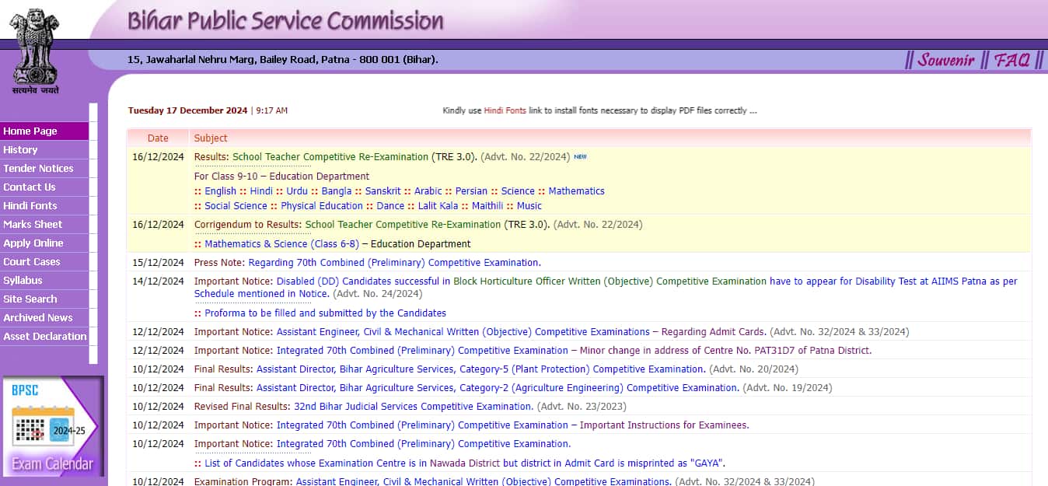The height and width of the screenshot is (486, 1048).
Task: Open the FAQ link in header
Action: 1012,60
